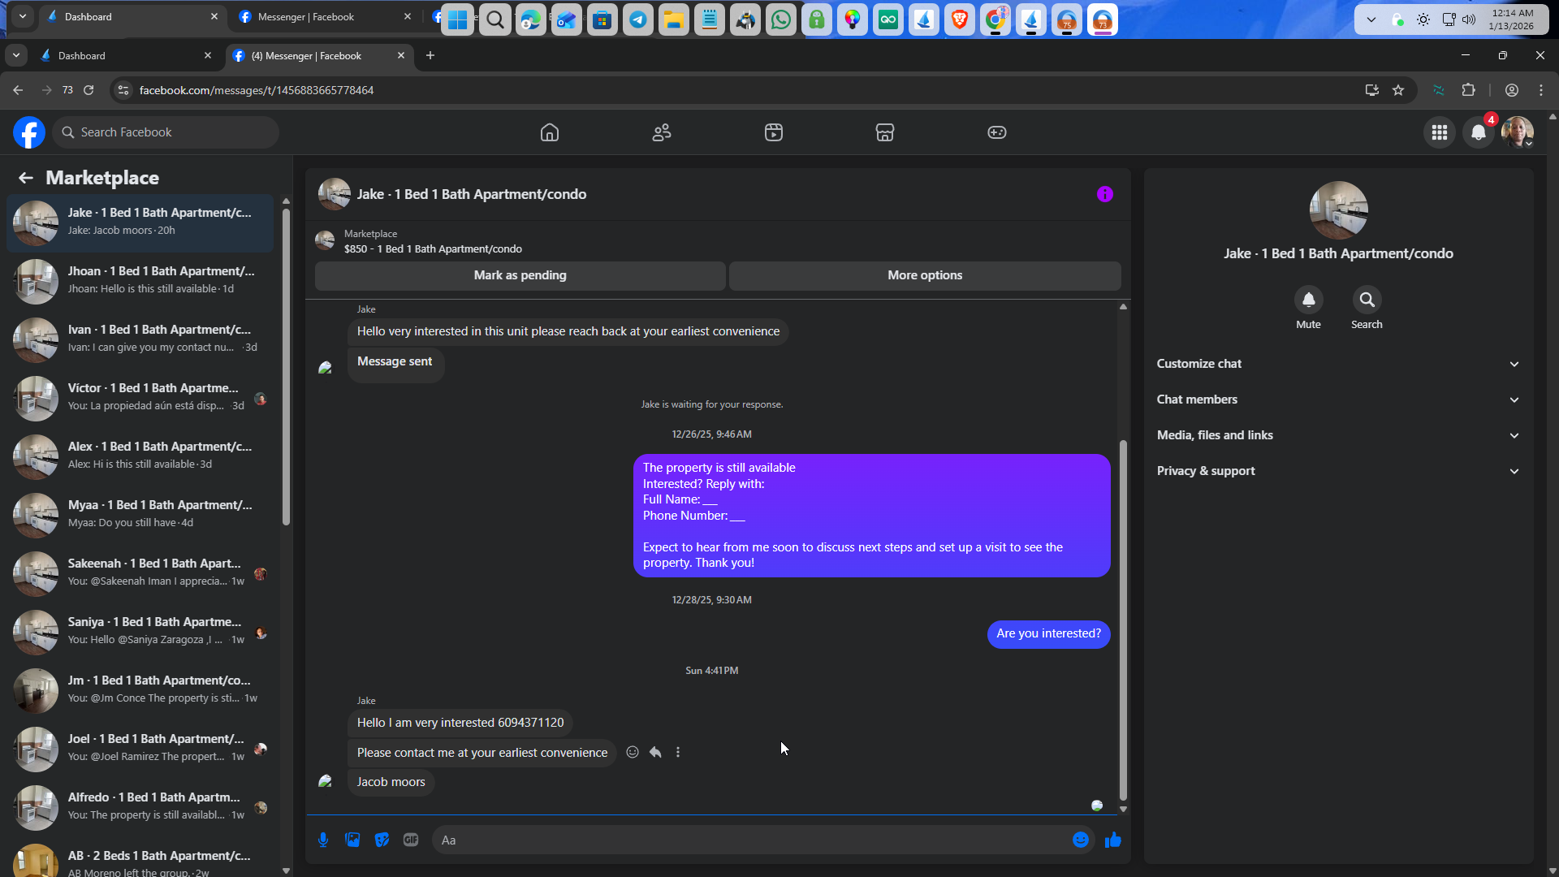
Task: Click the chat messages scrollbar
Action: [x=1123, y=617]
